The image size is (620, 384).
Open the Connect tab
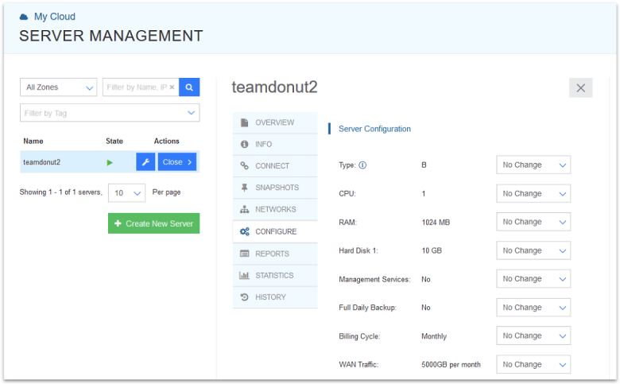tap(275, 165)
